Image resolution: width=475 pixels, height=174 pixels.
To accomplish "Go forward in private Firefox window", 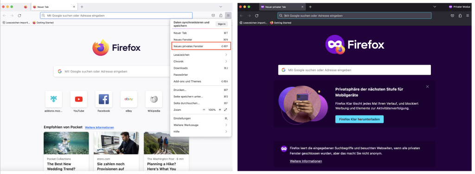I will click(249, 16).
